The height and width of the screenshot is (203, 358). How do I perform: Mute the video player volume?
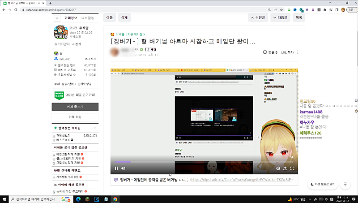123,168
